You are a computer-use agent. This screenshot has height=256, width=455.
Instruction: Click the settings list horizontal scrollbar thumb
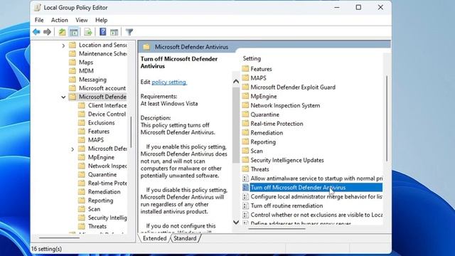click(277, 229)
